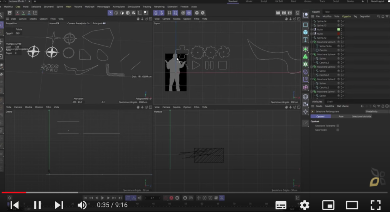Collapse the Maschera Spline.3 group
Viewport: 390px width, 212px height.
[312, 67]
